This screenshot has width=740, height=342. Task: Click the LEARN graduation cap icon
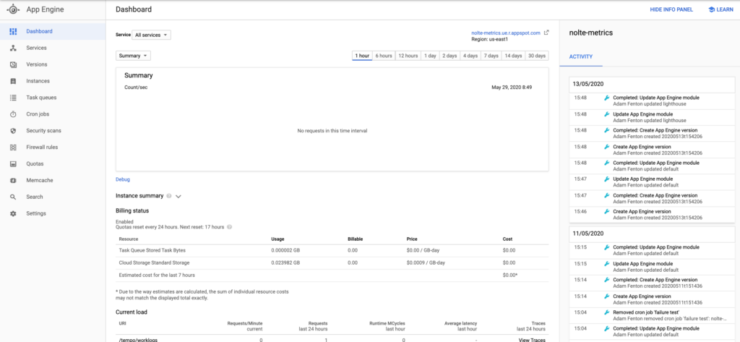point(711,9)
